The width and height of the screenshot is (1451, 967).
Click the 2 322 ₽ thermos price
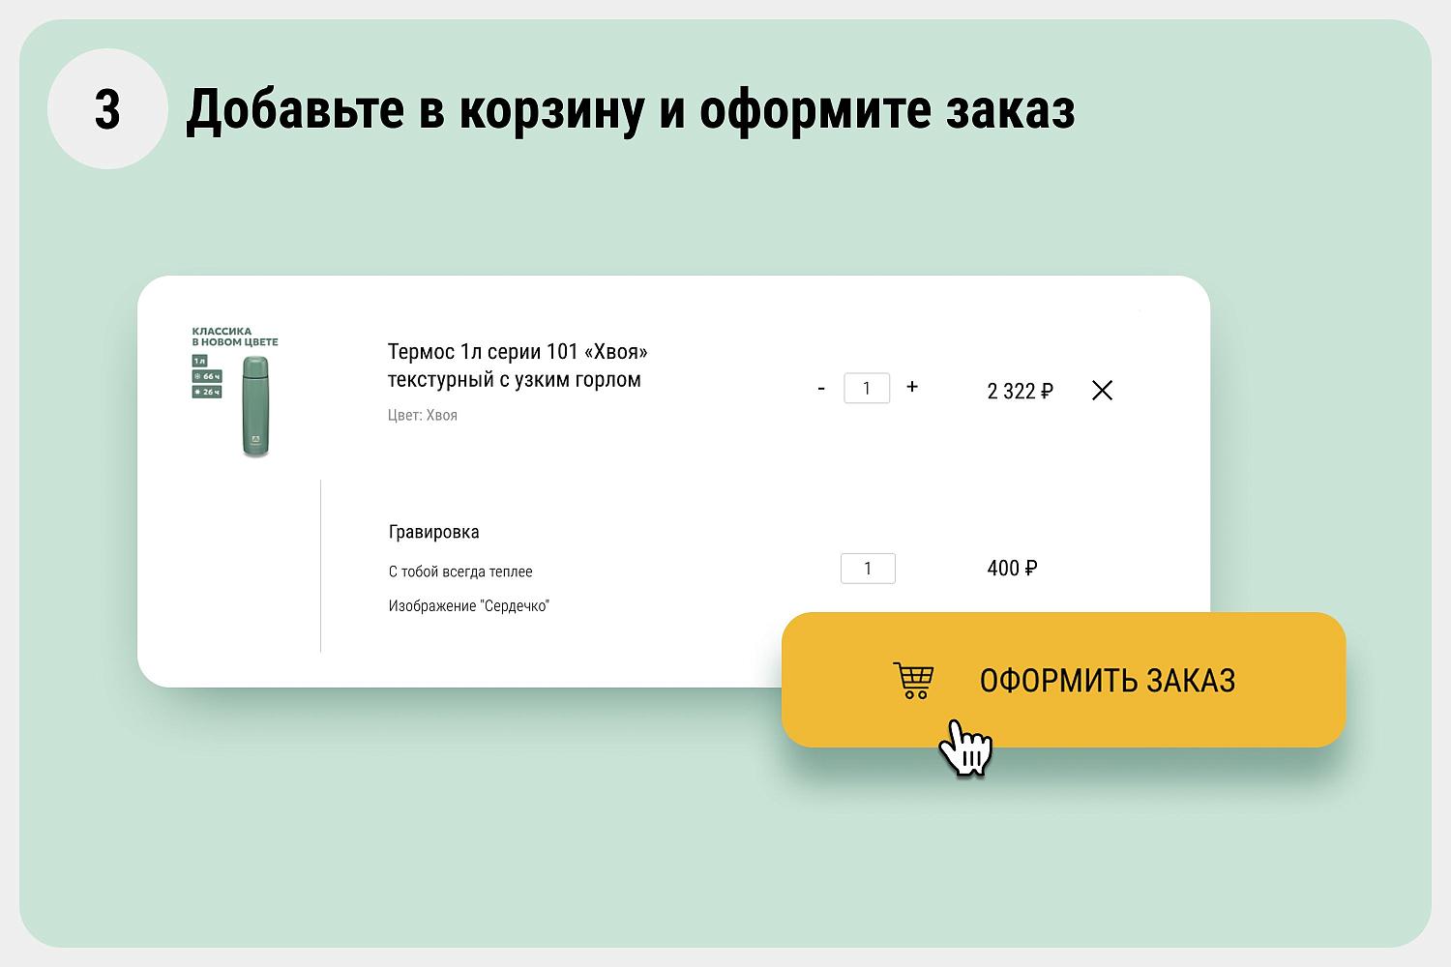[x=1020, y=391]
